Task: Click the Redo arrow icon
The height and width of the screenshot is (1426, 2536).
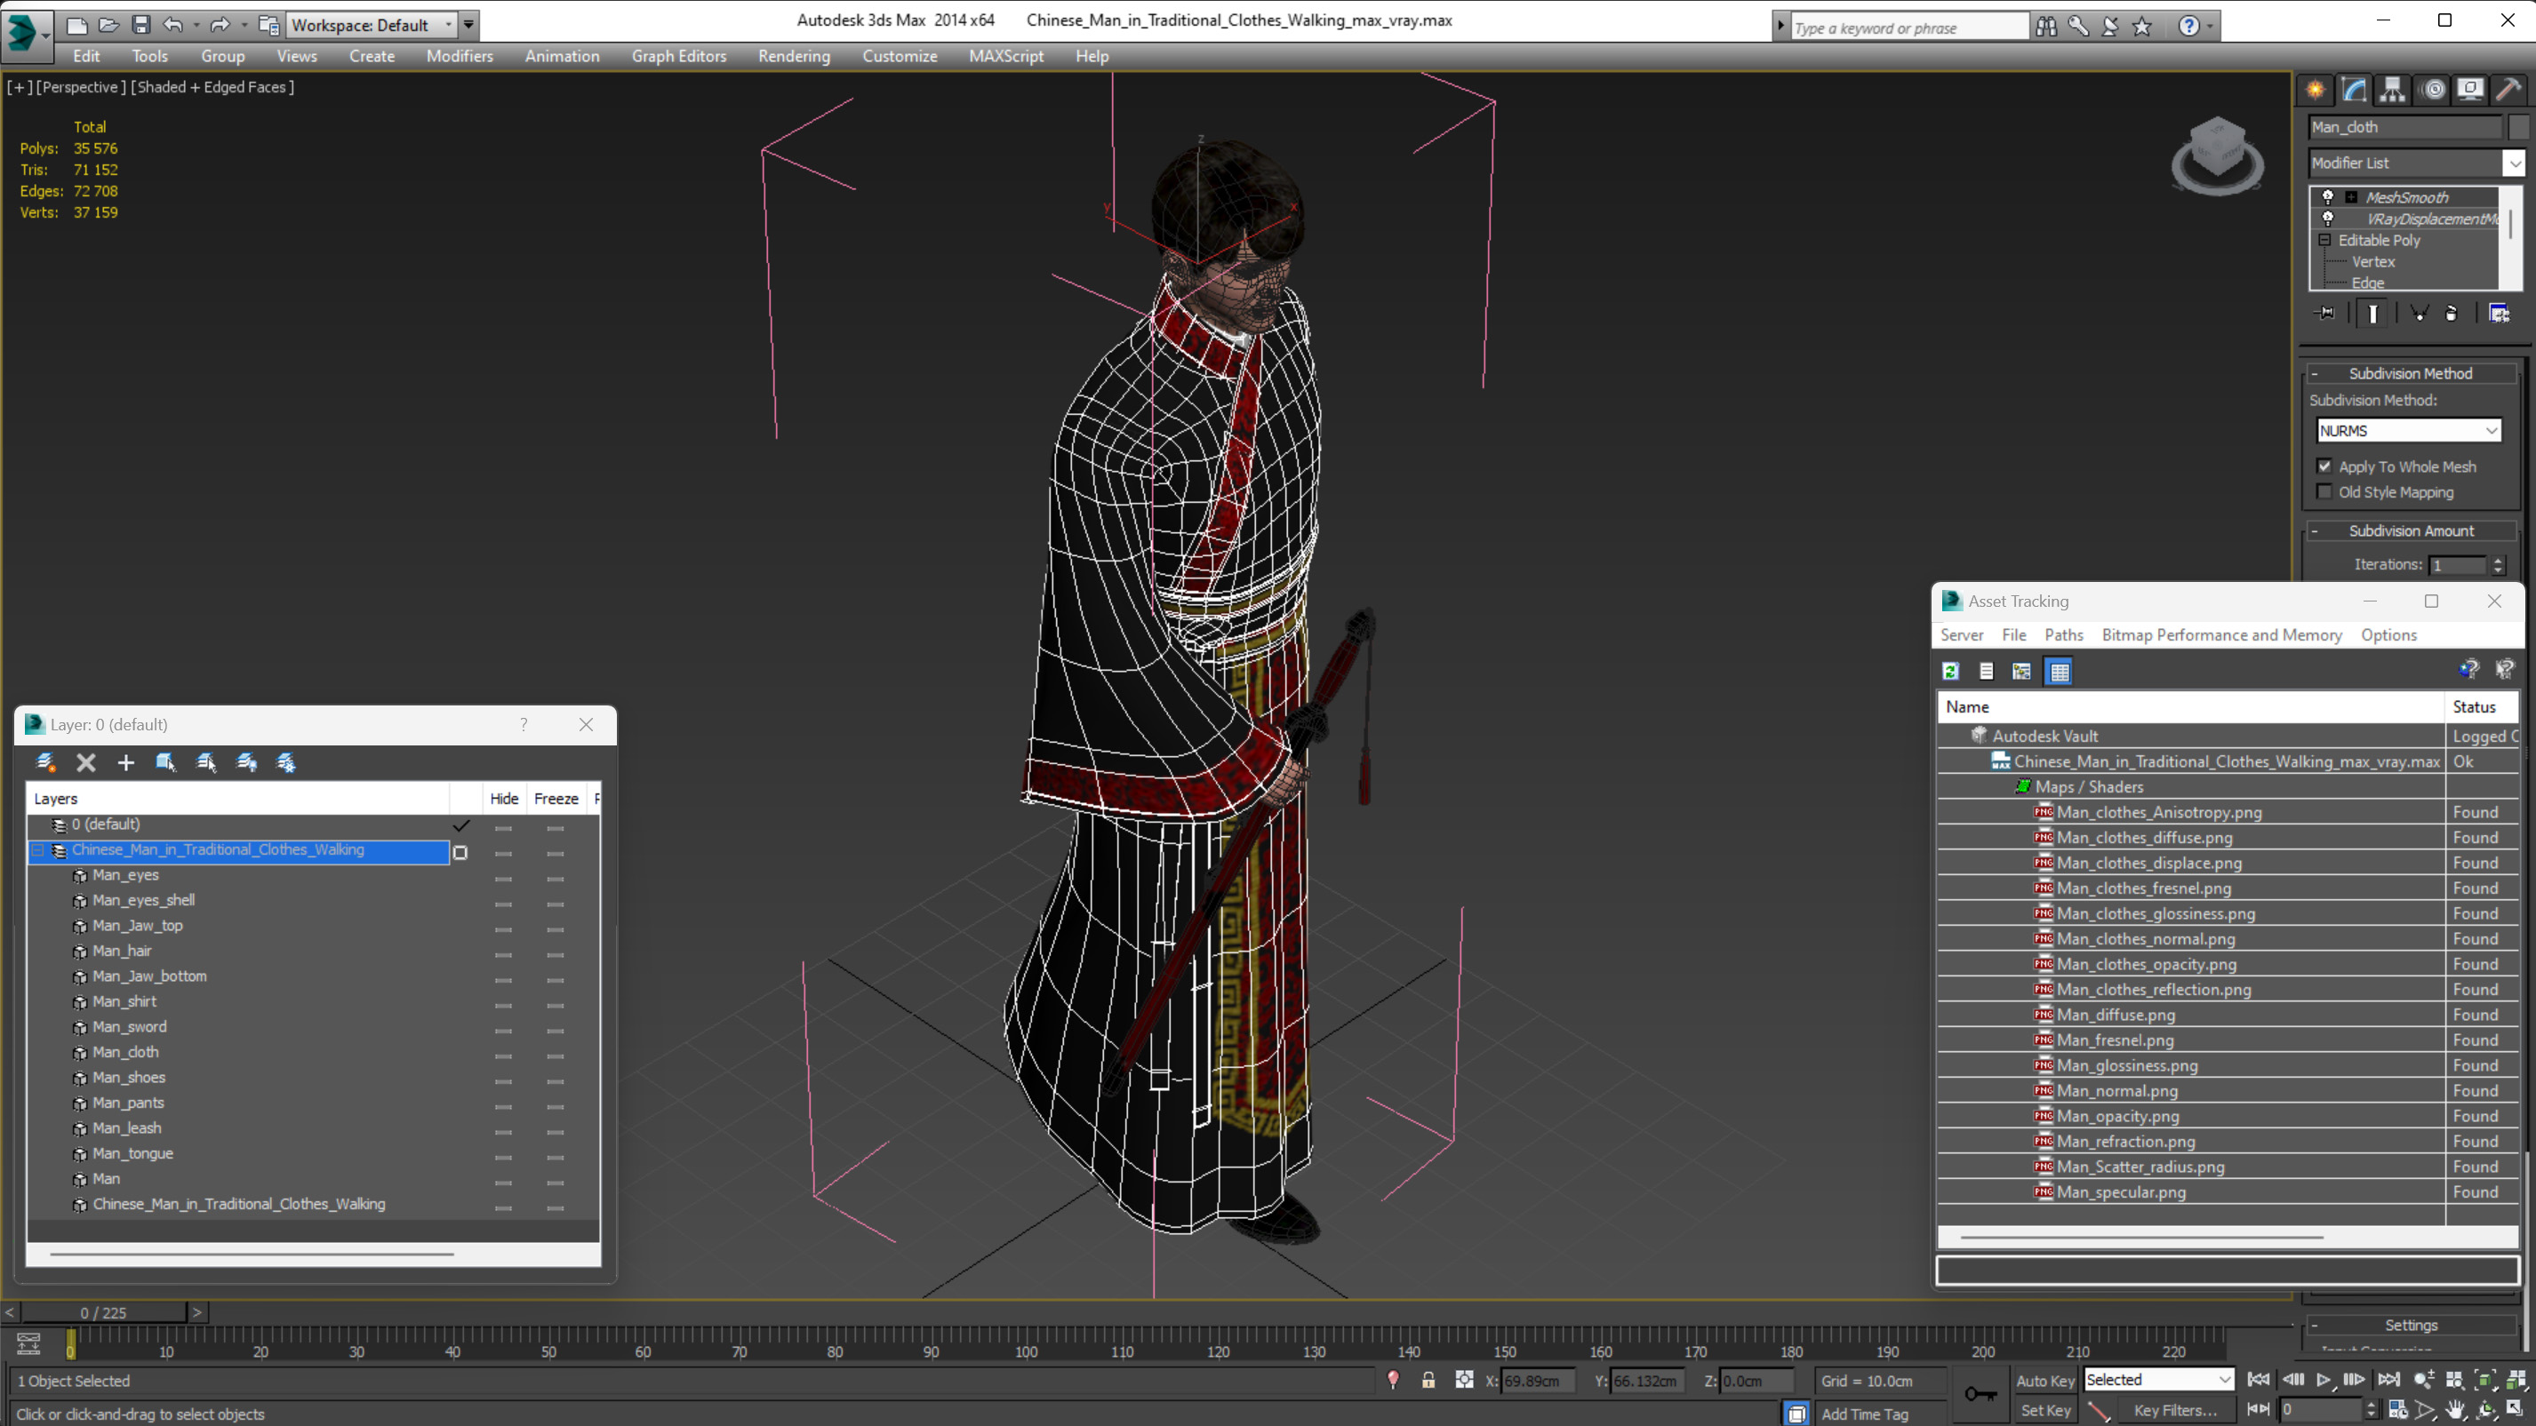Action: [x=220, y=25]
